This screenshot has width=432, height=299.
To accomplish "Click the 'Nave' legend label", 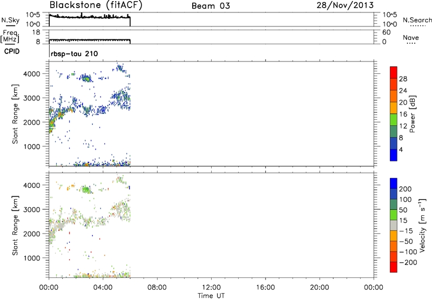I will (x=411, y=37).
